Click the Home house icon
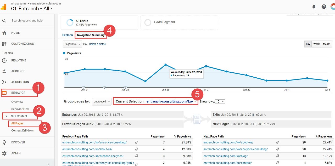Viewport: 335px width, 166px height. pyautogui.click(x=4, y=33)
